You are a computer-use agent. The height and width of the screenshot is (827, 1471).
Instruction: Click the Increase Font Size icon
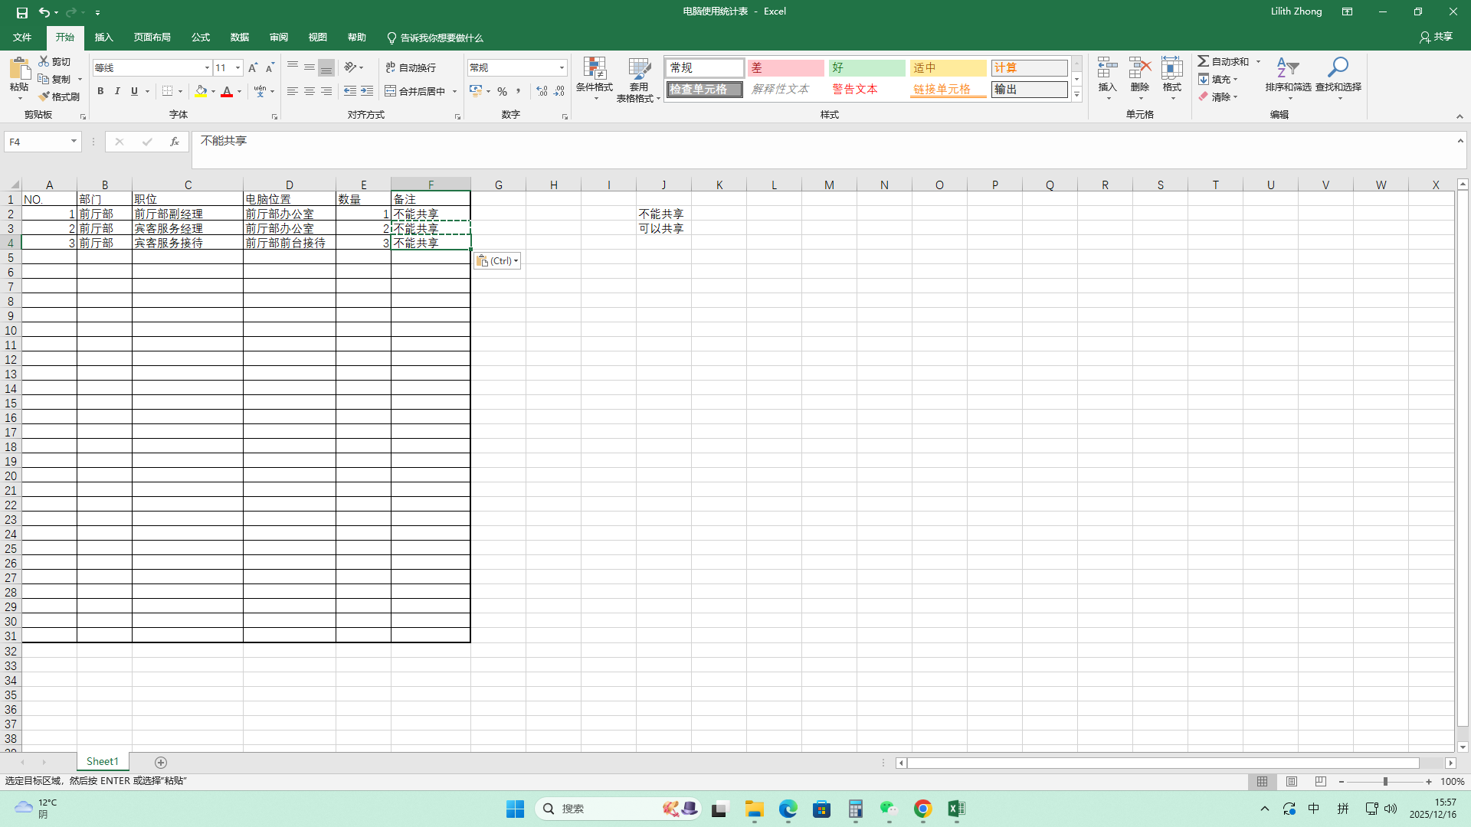(x=253, y=68)
